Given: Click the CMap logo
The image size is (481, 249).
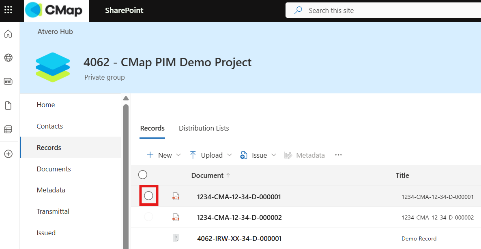Looking at the screenshot, I should tap(56, 11).
